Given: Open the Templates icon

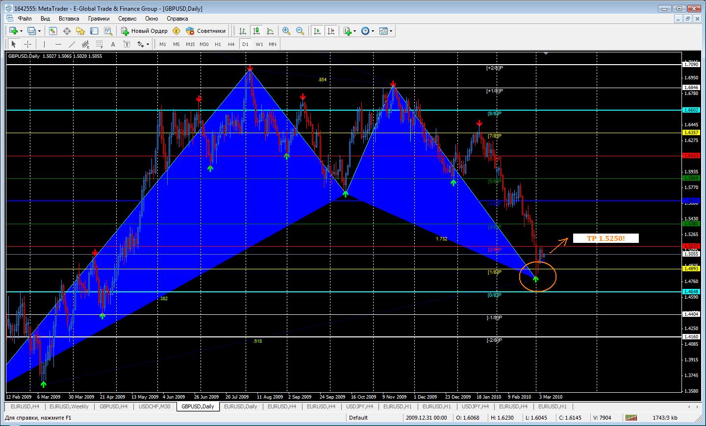Looking at the screenshot, I should (383, 31).
